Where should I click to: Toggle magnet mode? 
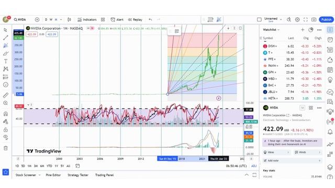[x=6, y=114]
